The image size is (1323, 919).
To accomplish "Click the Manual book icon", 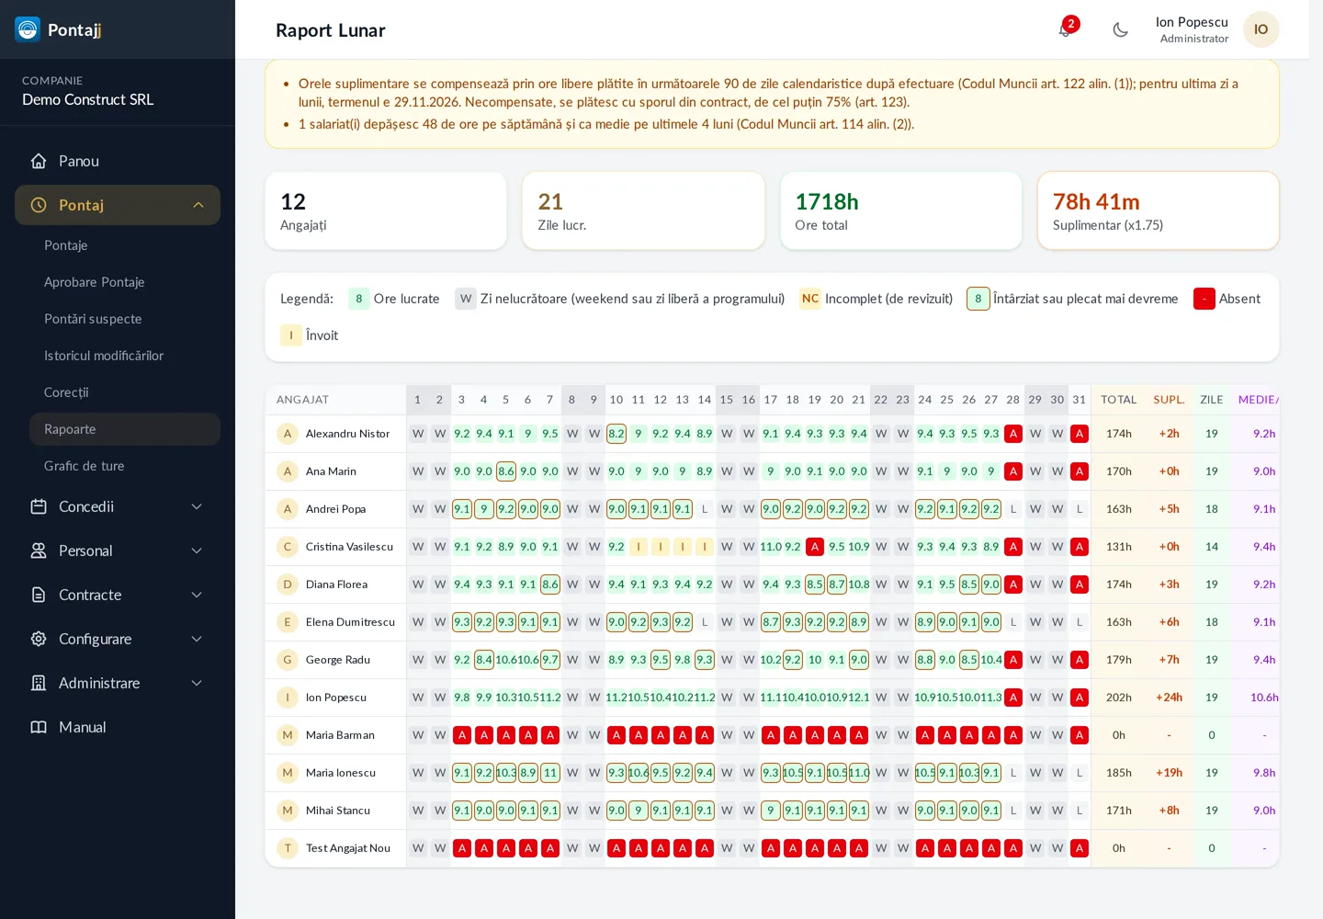I will [x=39, y=727].
